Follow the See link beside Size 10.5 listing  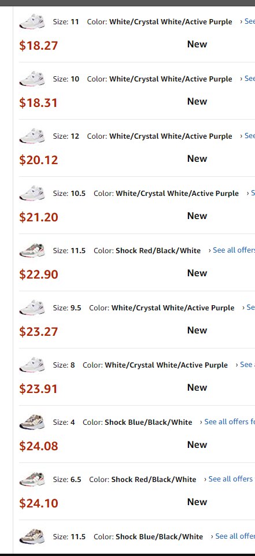251,193
